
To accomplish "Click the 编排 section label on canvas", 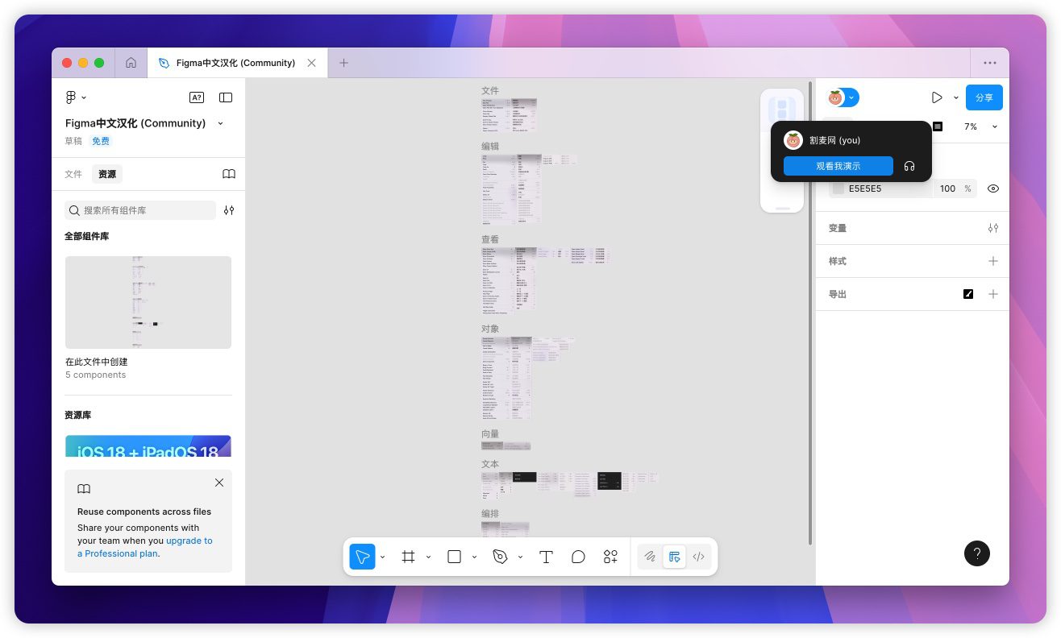I will pos(490,513).
